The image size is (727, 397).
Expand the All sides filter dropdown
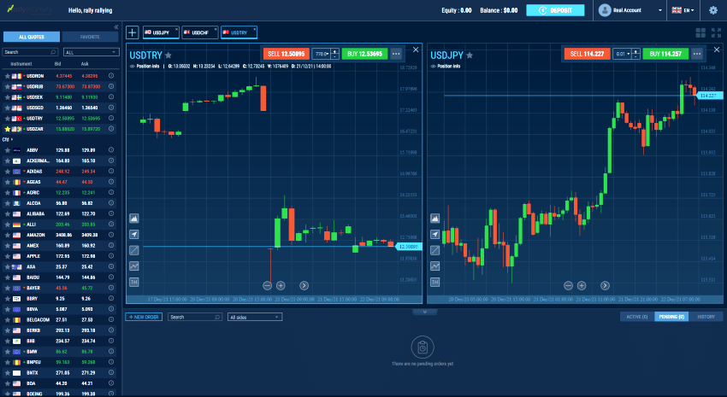click(254, 317)
